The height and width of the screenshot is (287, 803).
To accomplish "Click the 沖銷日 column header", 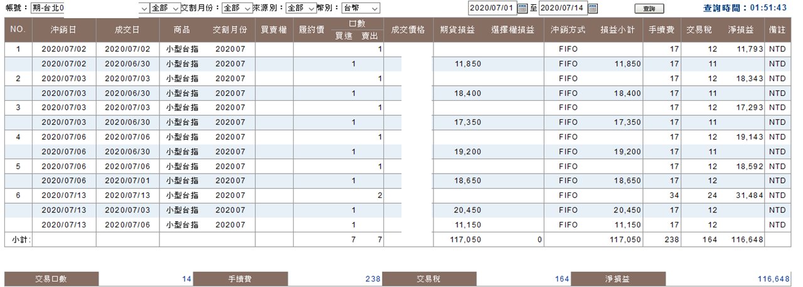I will click(65, 29).
